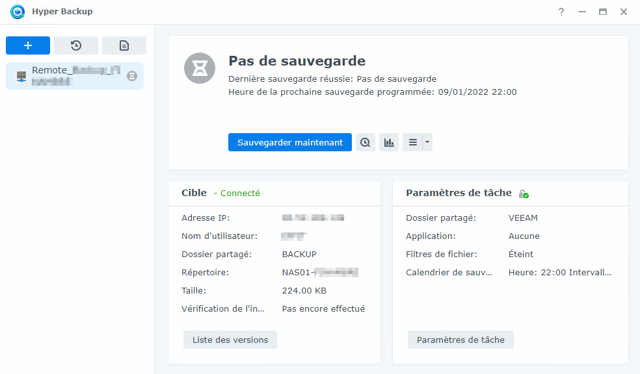
Task: Click the help question mark icon
Action: [561, 12]
